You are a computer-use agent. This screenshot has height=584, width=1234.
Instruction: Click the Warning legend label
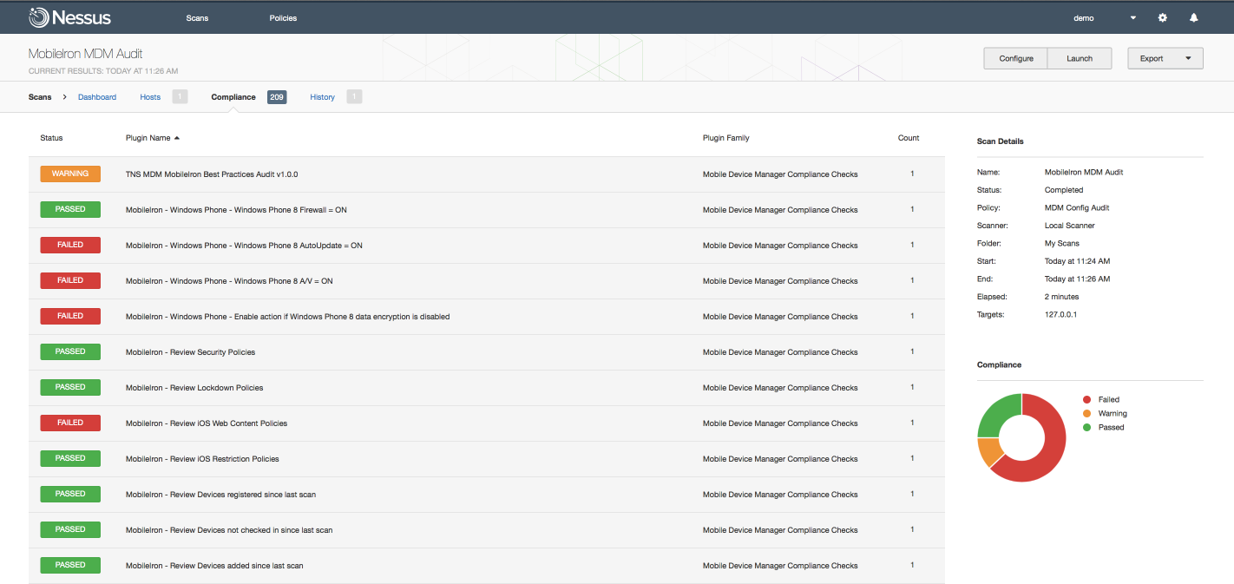pyautogui.click(x=1113, y=414)
